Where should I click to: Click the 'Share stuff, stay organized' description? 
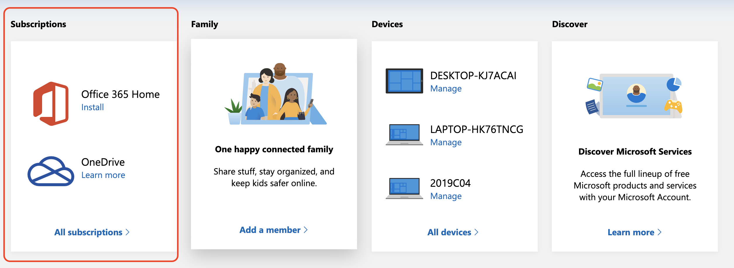click(x=274, y=177)
